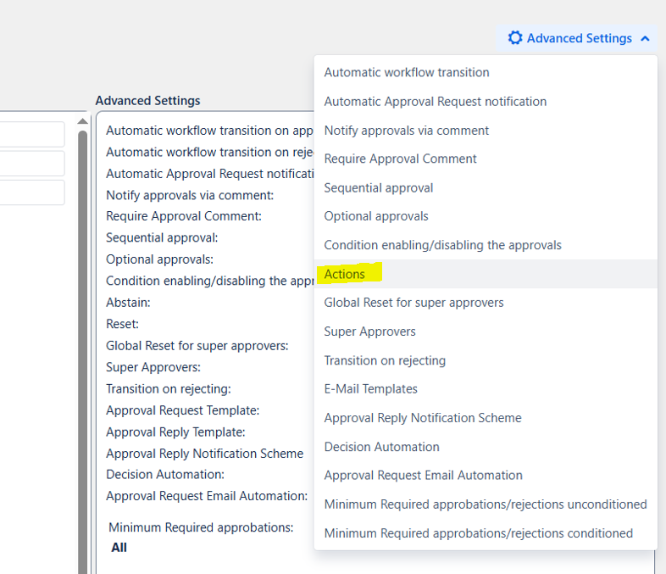Choose Transition on rejecting in menu

(385, 360)
